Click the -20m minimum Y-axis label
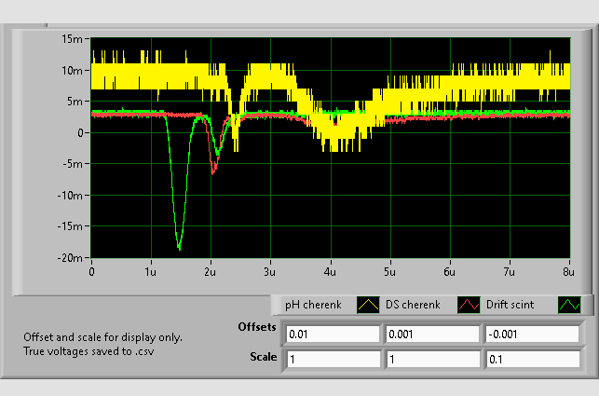This screenshot has width=599, height=396. pyautogui.click(x=71, y=258)
